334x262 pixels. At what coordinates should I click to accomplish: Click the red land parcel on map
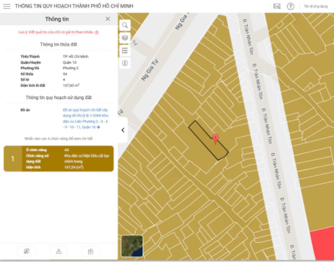click(x=322, y=243)
